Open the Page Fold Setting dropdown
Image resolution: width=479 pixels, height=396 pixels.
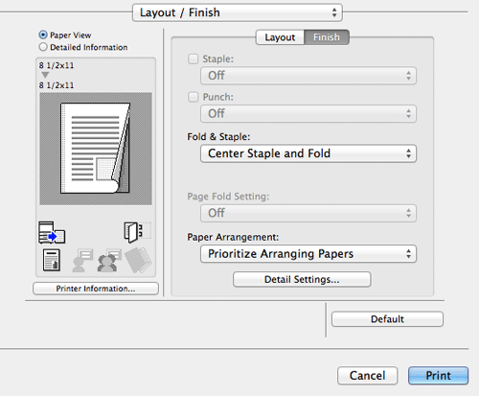click(308, 213)
